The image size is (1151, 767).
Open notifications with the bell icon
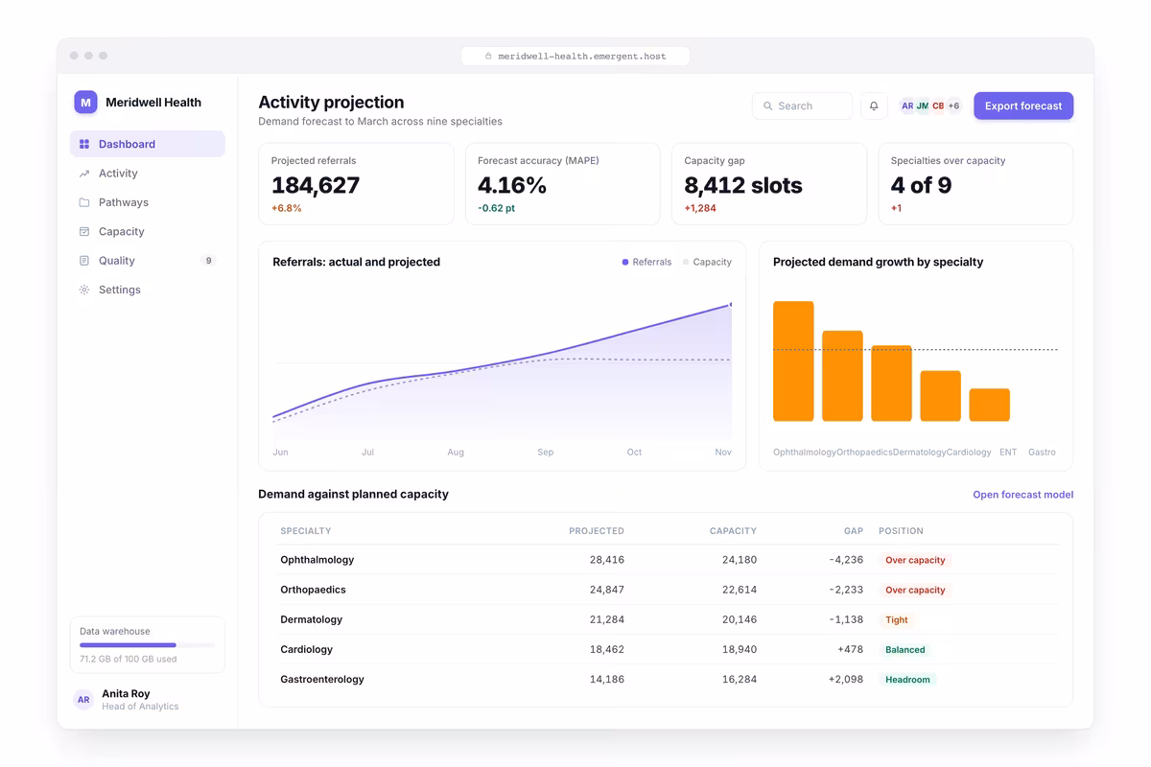(874, 106)
